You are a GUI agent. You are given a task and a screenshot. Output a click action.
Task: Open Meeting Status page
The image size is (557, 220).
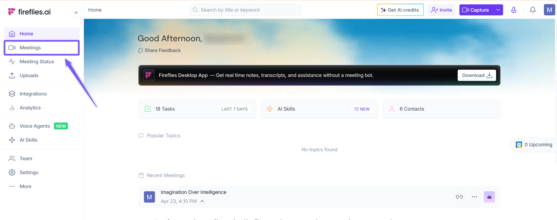42,62
